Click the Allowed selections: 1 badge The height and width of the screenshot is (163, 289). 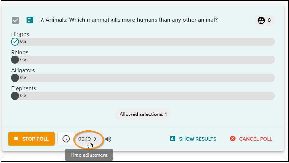143,114
